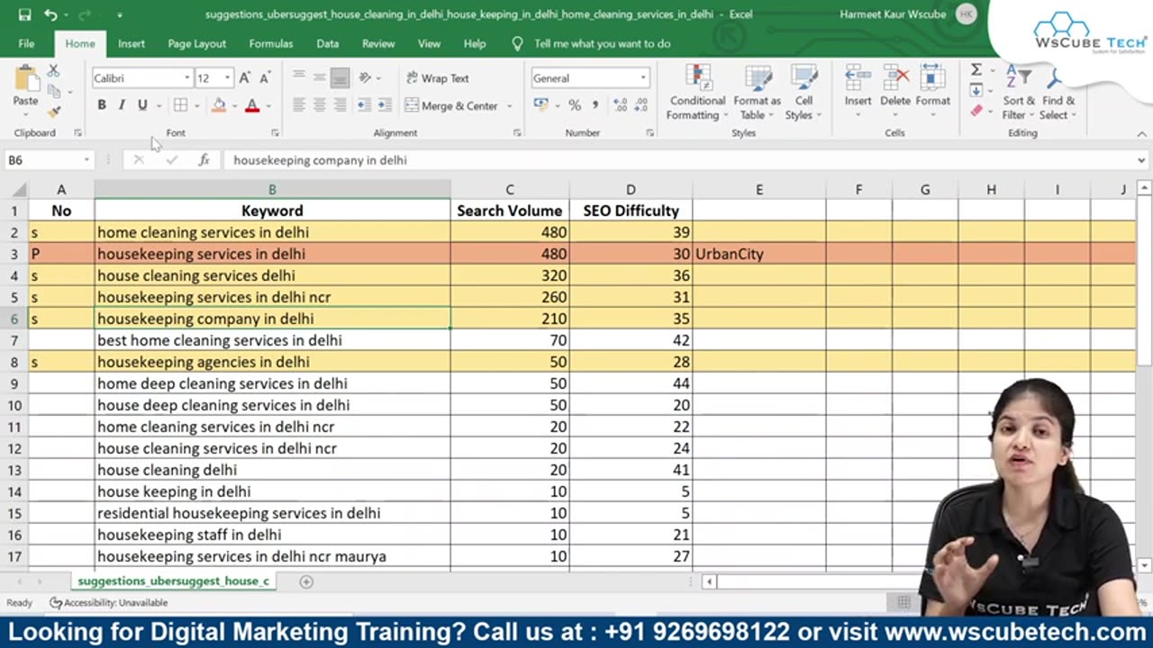This screenshot has width=1153, height=648.
Task: Toggle bottom vertical alignment
Action: coord(339,78)
